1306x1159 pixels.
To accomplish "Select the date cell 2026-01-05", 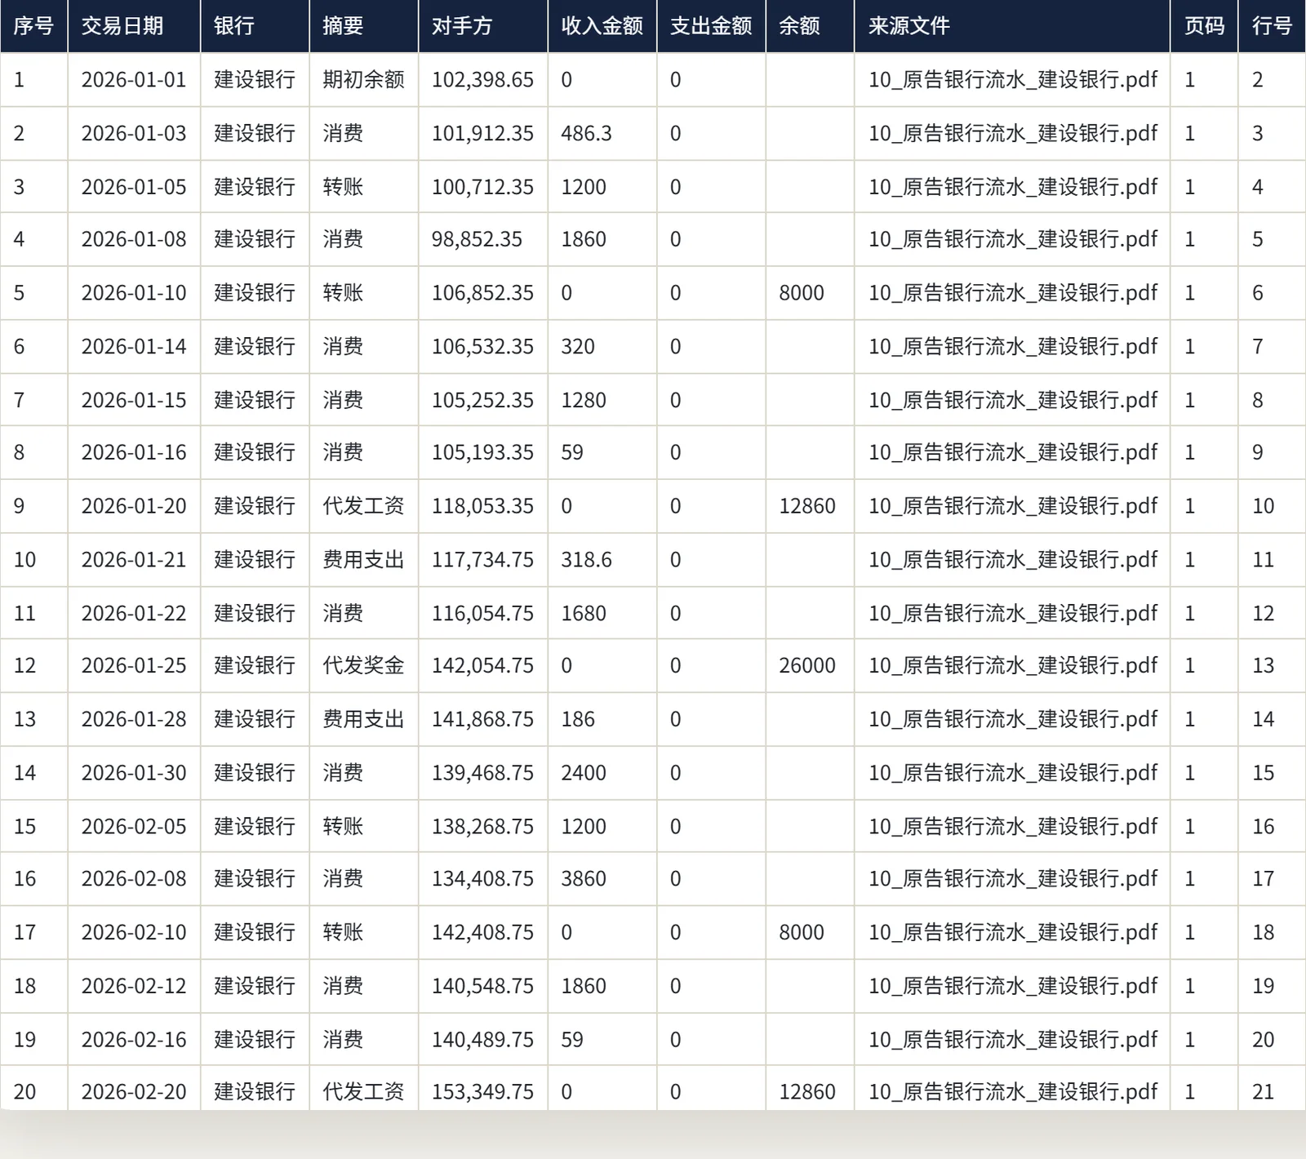I will click(x=134, y=187).
